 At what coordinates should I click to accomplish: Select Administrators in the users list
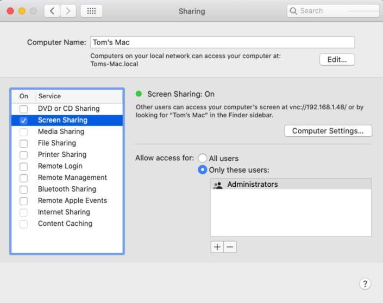pyautogui.click(x=291, y=184)
